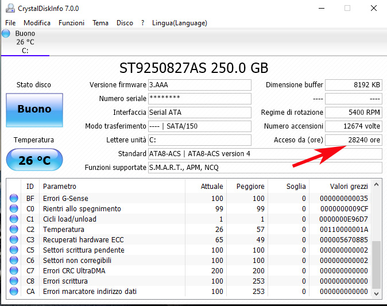Screen dimensions: 387x306
Task: Select the Errori marcatore indirizzo dati text
Action: (x=90, y=292)
